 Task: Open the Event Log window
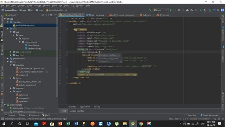tap(191, 115)
